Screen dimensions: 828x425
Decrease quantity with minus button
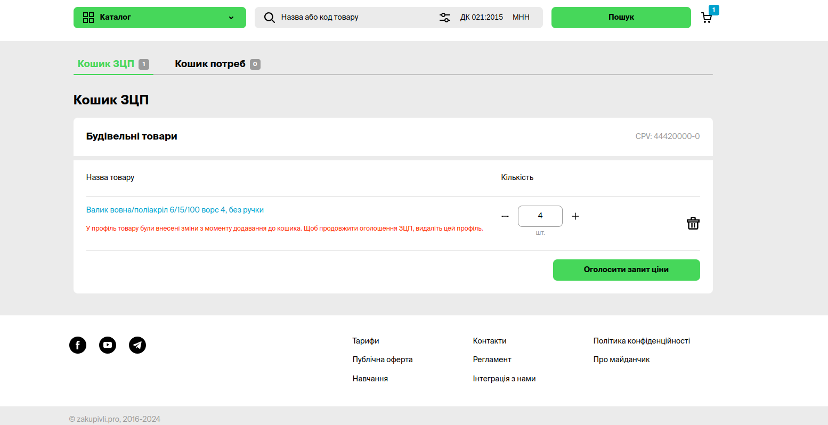pyautogui.click(x=505, y=216)
